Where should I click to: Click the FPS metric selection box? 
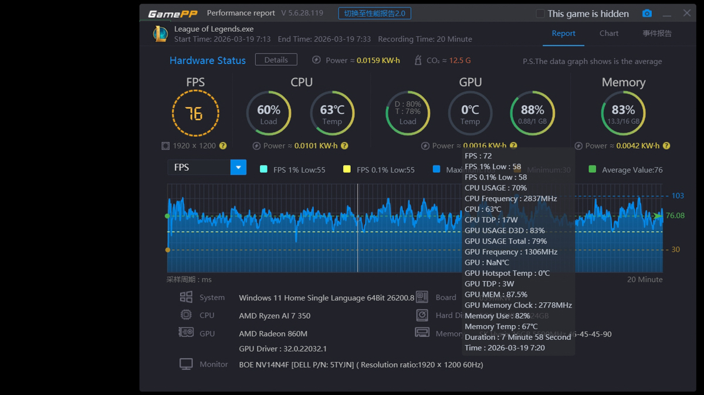click(199, 167)
